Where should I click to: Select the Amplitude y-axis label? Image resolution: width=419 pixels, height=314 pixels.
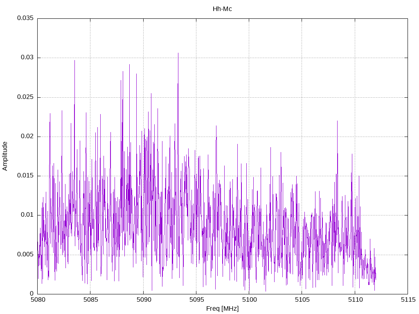click(x=5, y=156)
